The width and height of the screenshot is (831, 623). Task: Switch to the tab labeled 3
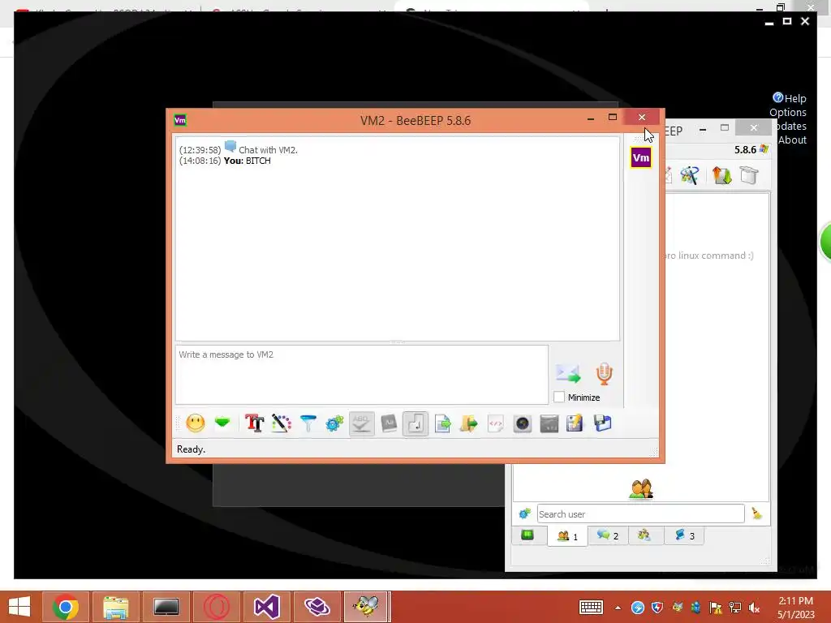(x=684, y=535)
